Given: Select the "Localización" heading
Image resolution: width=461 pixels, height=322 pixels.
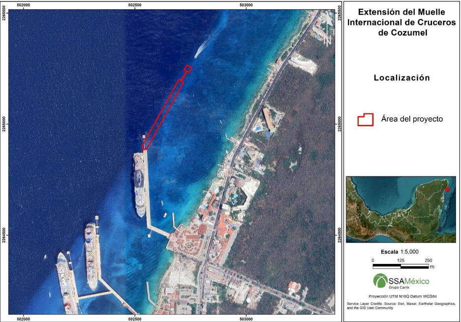Looking at the screenshot, I should (401, 78).
